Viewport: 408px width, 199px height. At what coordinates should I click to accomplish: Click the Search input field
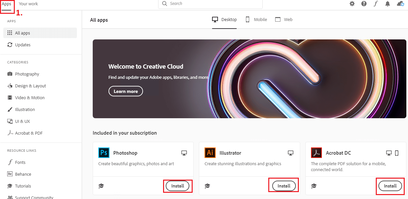(x=214, y=4)
